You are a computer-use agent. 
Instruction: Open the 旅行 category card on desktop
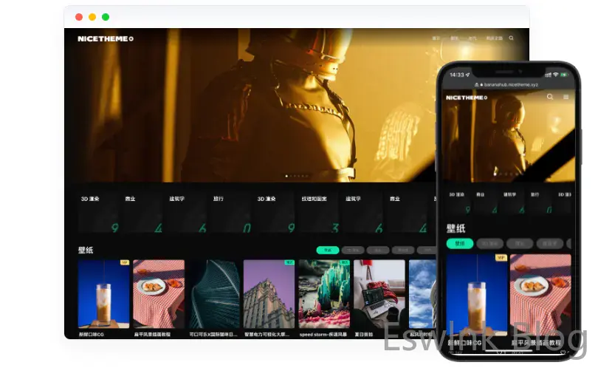click(x=229, y=213)
